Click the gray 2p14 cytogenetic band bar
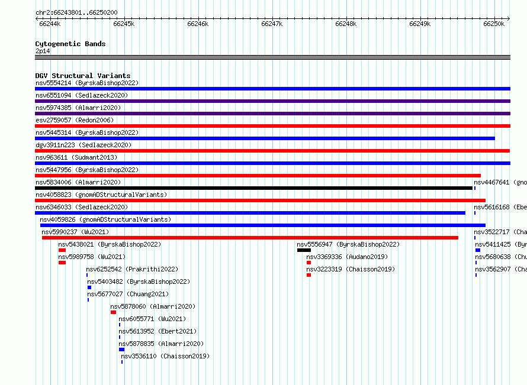 (x=272, y=57)
